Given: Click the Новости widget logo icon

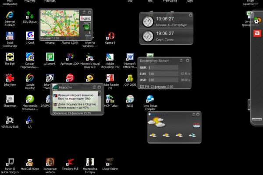Looking at the screenshot, I should [x=55, y=87].
